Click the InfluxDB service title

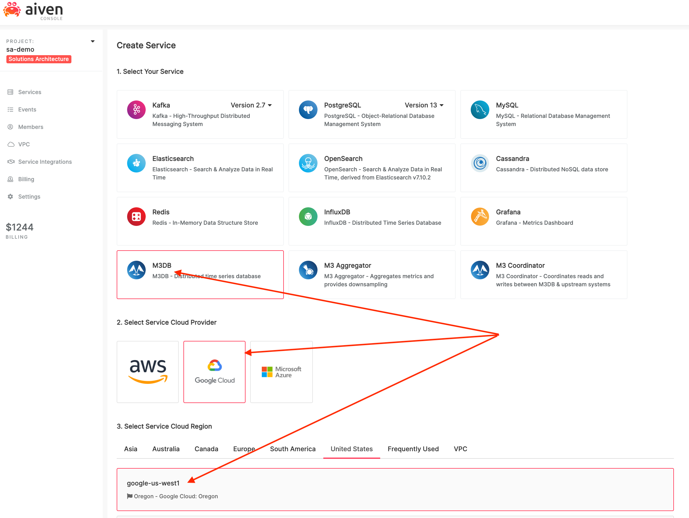(x=337, y=212)
